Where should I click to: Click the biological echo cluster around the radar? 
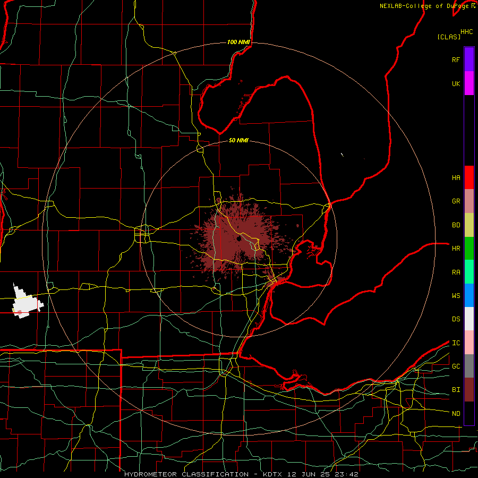(x=239, y=238)
